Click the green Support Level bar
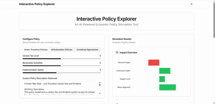 [162, 79]
